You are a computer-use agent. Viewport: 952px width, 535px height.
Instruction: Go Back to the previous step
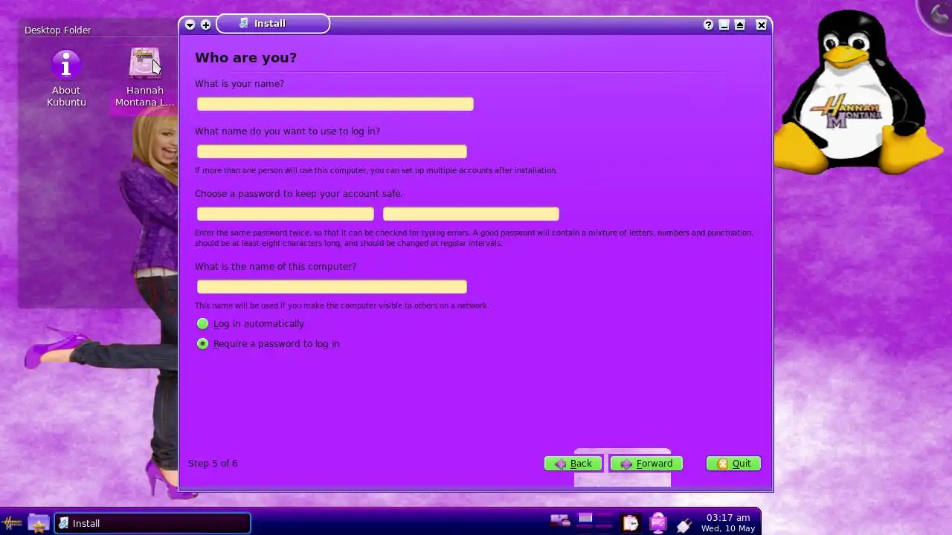coord(573,464)
